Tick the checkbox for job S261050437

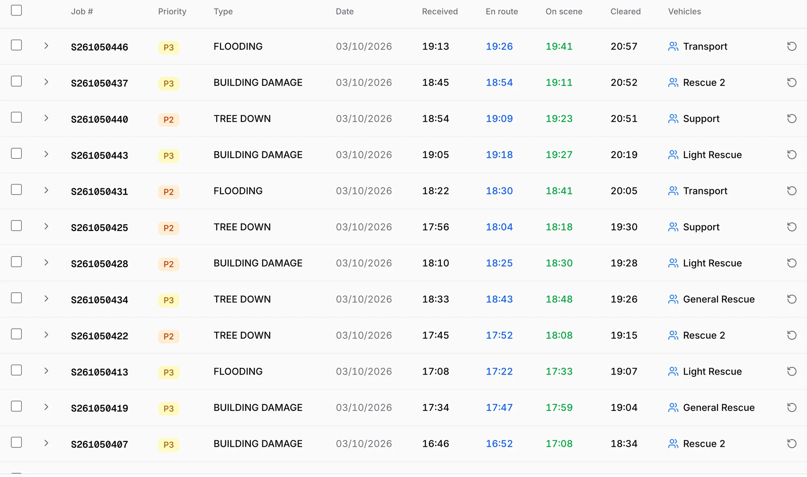(17, 81)
